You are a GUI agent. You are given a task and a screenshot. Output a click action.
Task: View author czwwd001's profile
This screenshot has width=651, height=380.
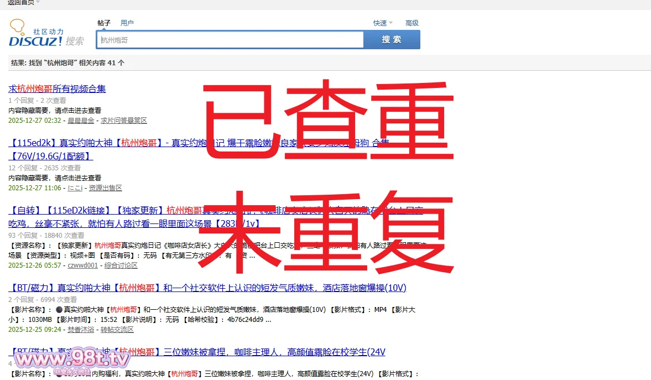pyautogui.click(x=82, y=266)
